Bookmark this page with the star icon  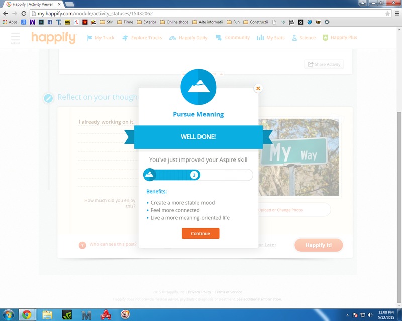pos(387,14)
